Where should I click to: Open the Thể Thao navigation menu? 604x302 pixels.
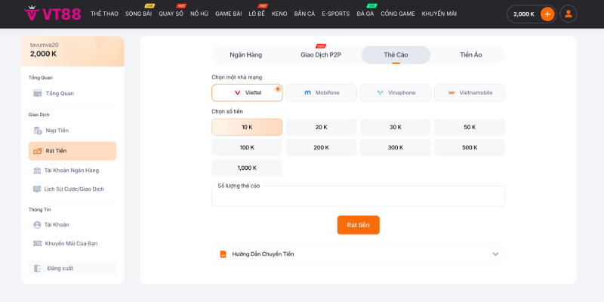103,14
